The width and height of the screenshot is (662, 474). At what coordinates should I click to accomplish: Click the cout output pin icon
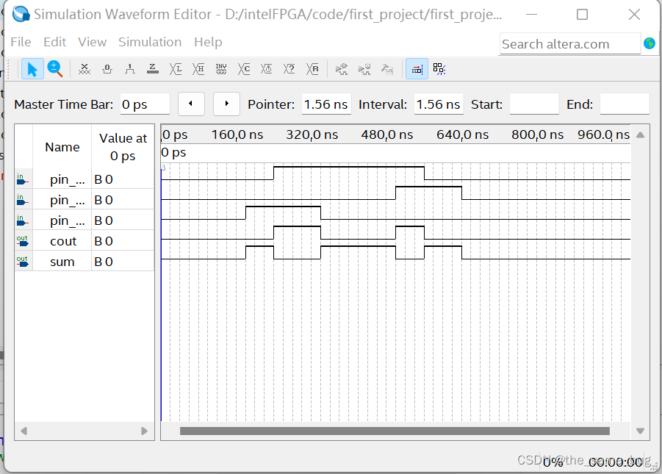(22, 241)
